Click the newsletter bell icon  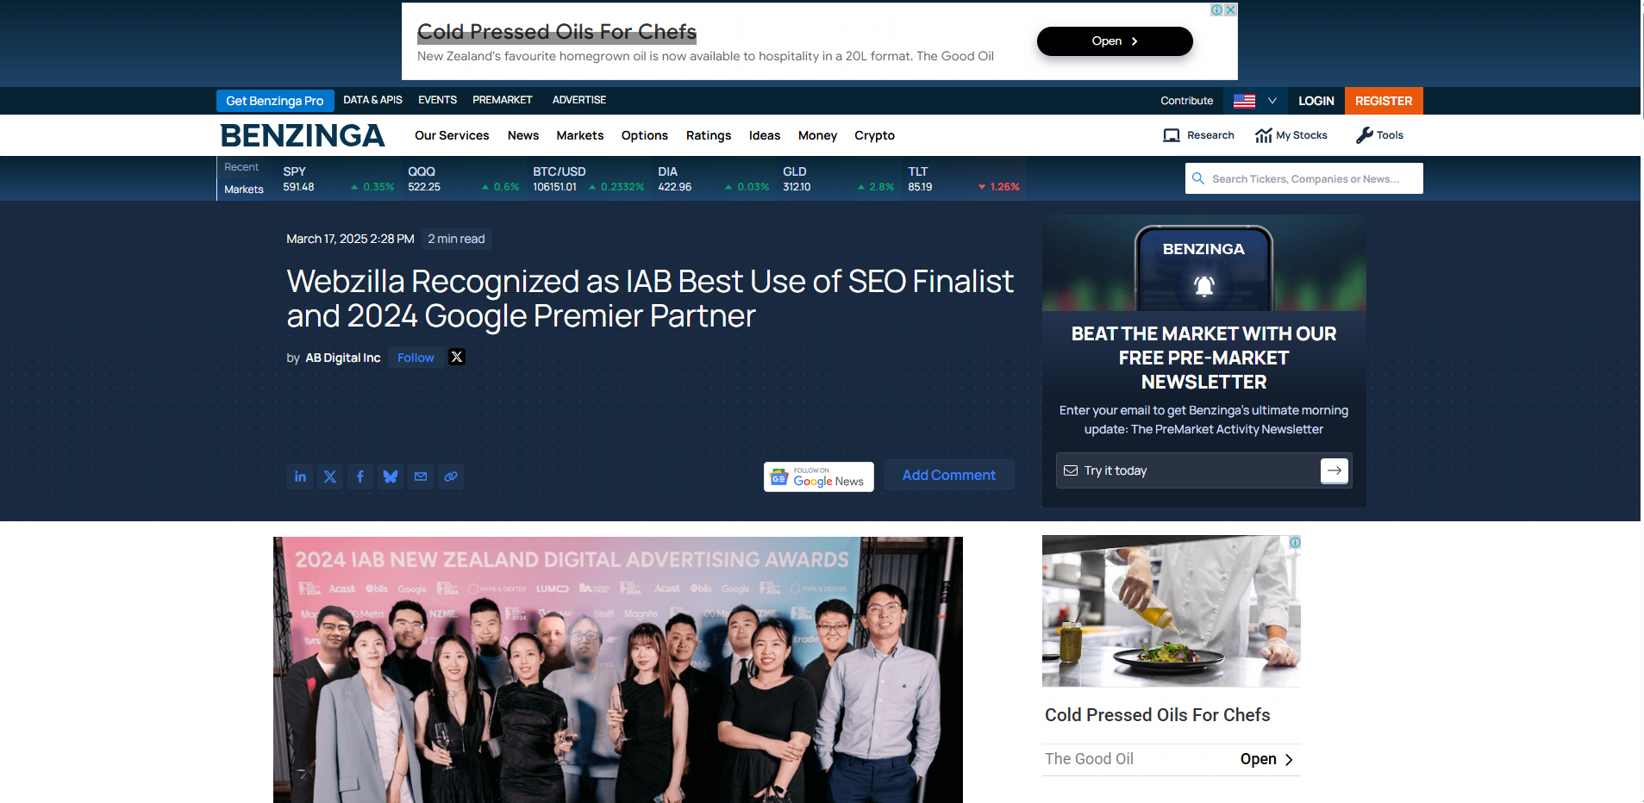click(x=1204, y=285)
